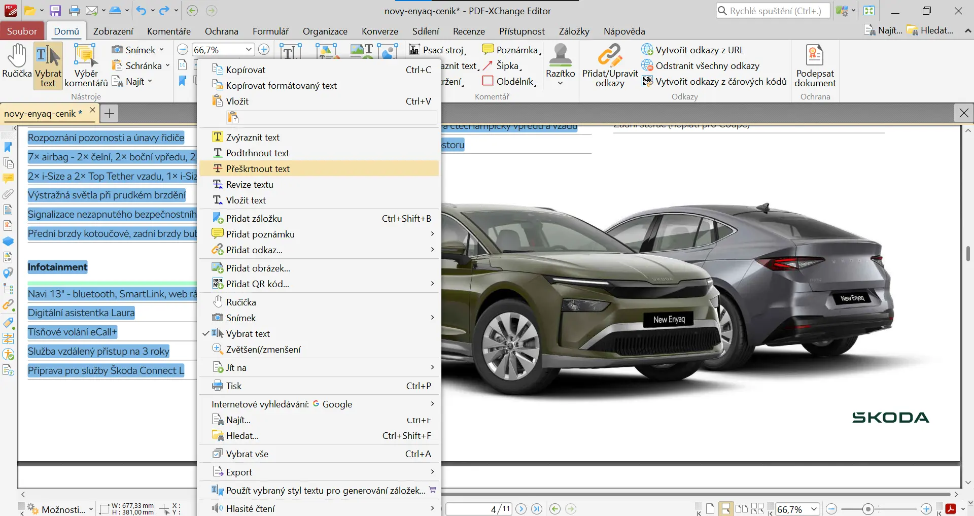This screenshot has height=516, width=974.
Task: Click the Print icon in quick access toolbar
Action: 74,11
